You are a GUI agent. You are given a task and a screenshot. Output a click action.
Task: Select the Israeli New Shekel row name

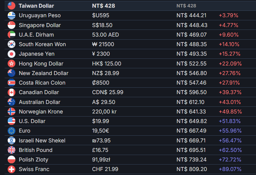[42, 141]
